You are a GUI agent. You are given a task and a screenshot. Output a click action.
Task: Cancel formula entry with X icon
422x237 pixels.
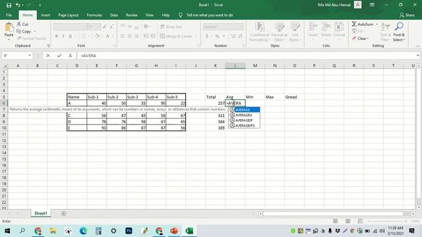coord(48,55)
